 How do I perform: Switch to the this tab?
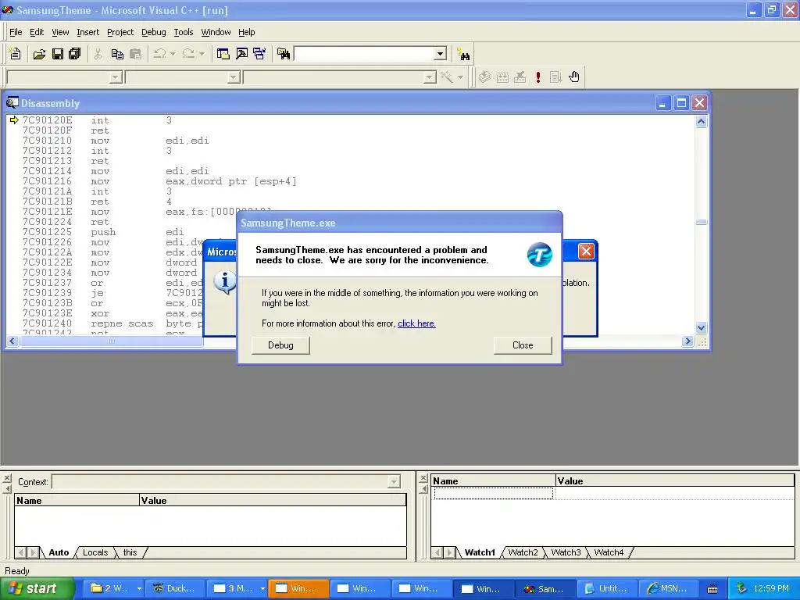[130, 552]
